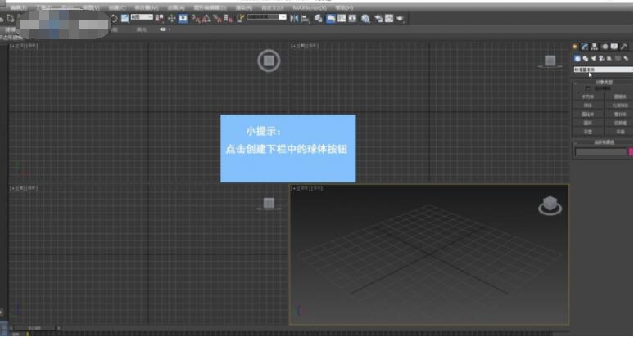Switch to the Modify panel tab

(585, 47)
